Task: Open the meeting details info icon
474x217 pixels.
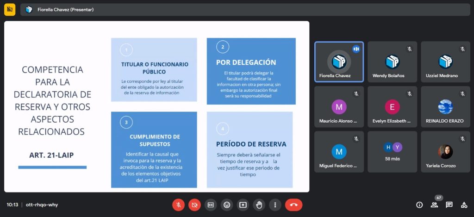Action: [419, 205]
